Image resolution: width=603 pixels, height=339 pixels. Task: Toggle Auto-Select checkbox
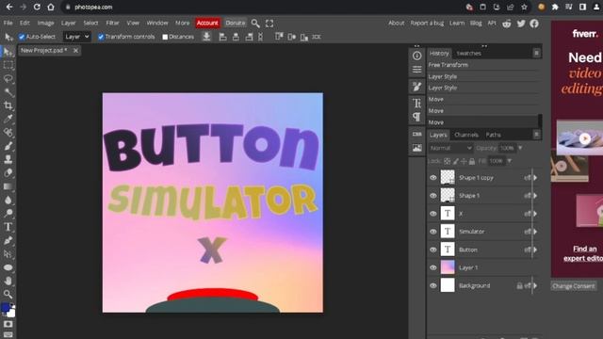tap(22, 37)
